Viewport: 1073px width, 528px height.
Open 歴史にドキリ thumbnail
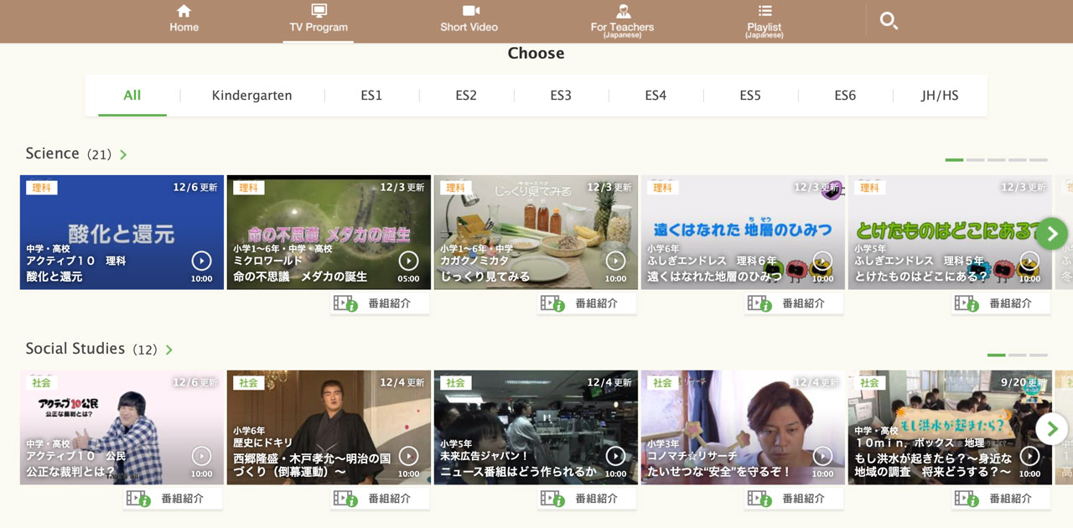pyautogui.click(x=329, y=427)
